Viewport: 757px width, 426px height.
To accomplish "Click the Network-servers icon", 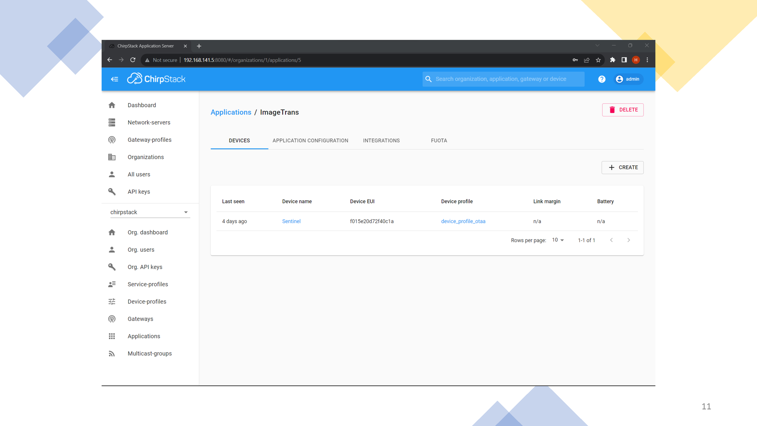I will pos(112,122).
